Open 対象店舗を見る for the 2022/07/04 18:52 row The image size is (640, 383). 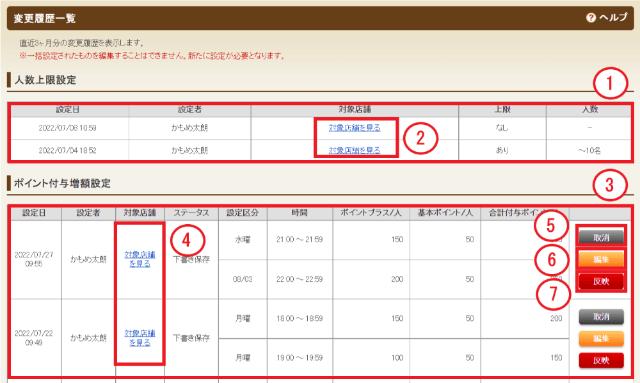coord(355,151)
